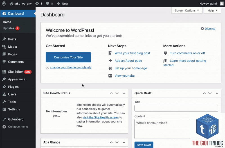Click the Users person icon
Viewport: 225px width, 148px height.
pos(4,94)
